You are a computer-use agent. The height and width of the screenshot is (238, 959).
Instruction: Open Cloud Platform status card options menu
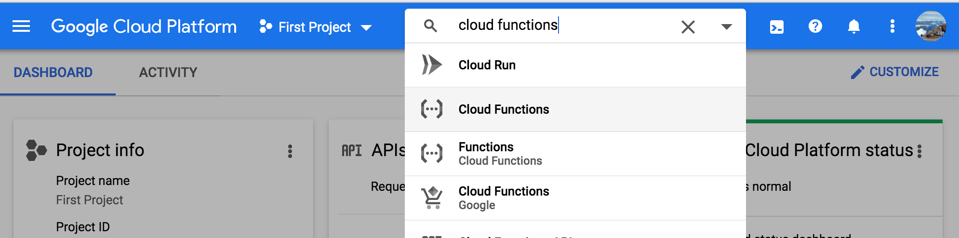pyautogui.click(x=919, y=151)
